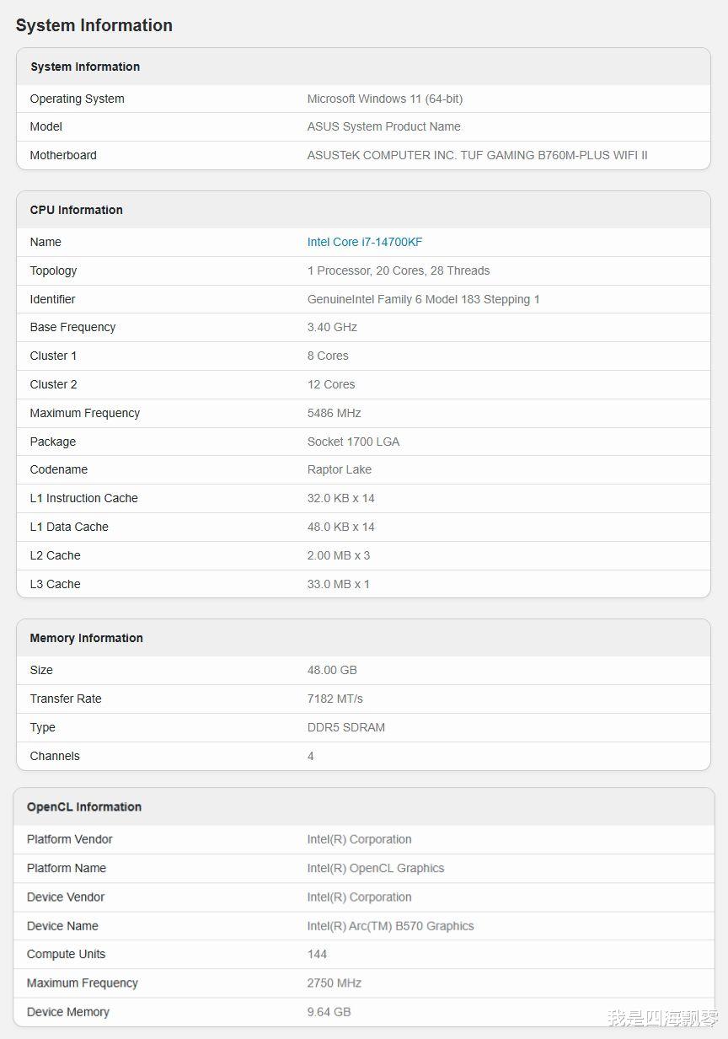Click the CPU Information section header
This screenshot has height=1039, width=728.
pyautogui.click(x=76, y=210)
